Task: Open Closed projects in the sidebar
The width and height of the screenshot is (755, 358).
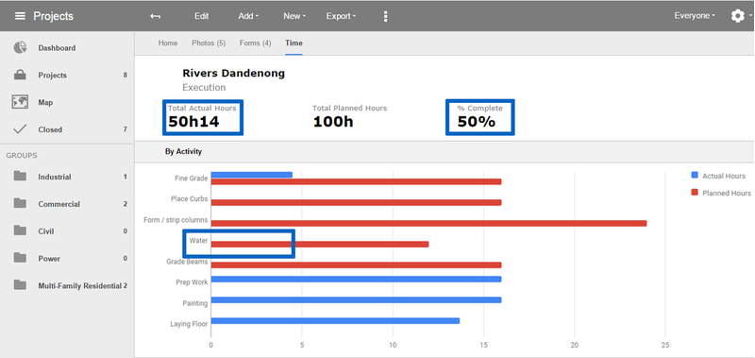Action: 50,129
